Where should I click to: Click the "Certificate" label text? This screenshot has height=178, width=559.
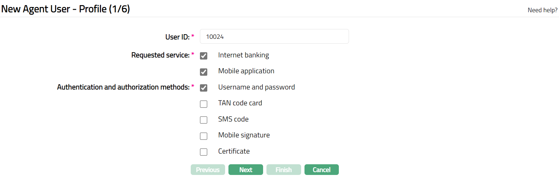[x=234, y=151]
